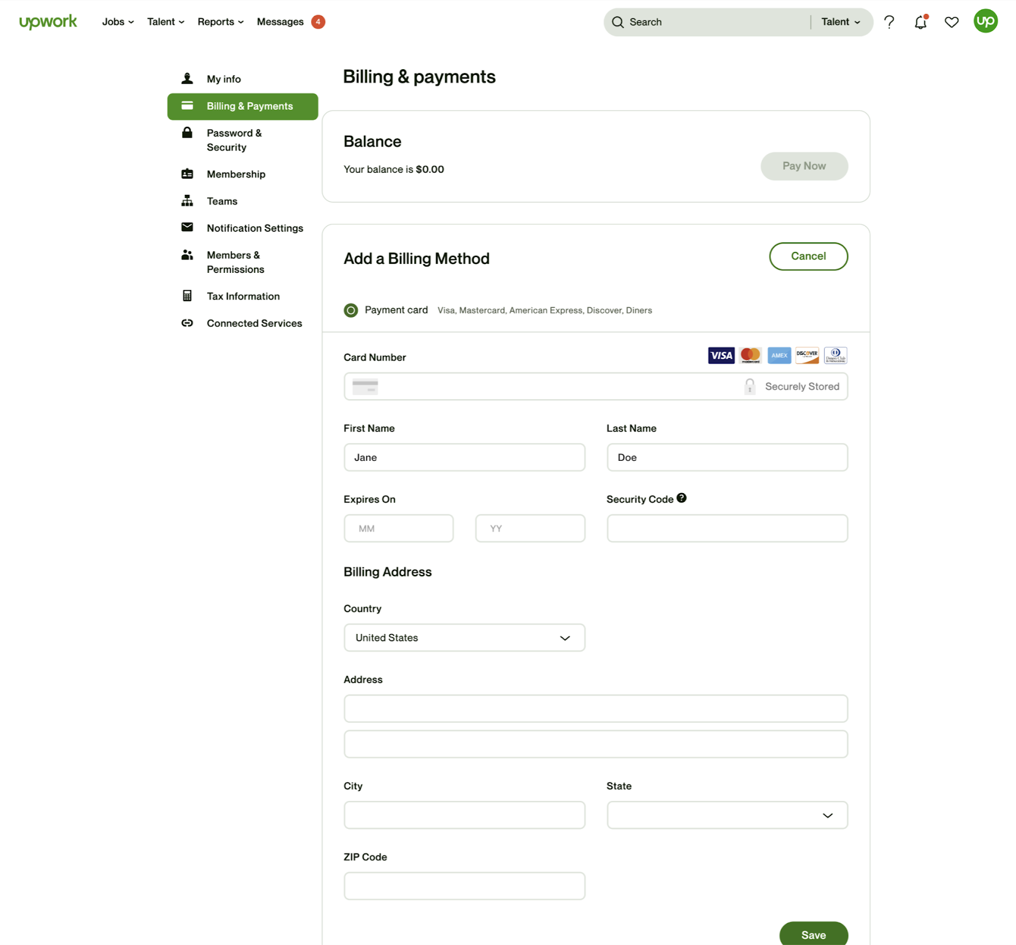Open the notifications bell
Screen dimensions: 1016x945
920,22
